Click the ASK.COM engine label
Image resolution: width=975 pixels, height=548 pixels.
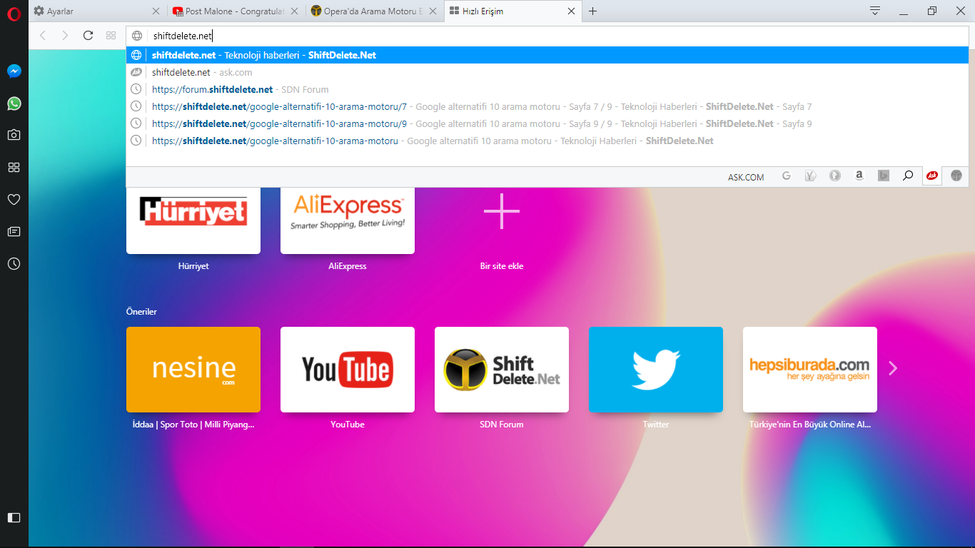point(746,177)
